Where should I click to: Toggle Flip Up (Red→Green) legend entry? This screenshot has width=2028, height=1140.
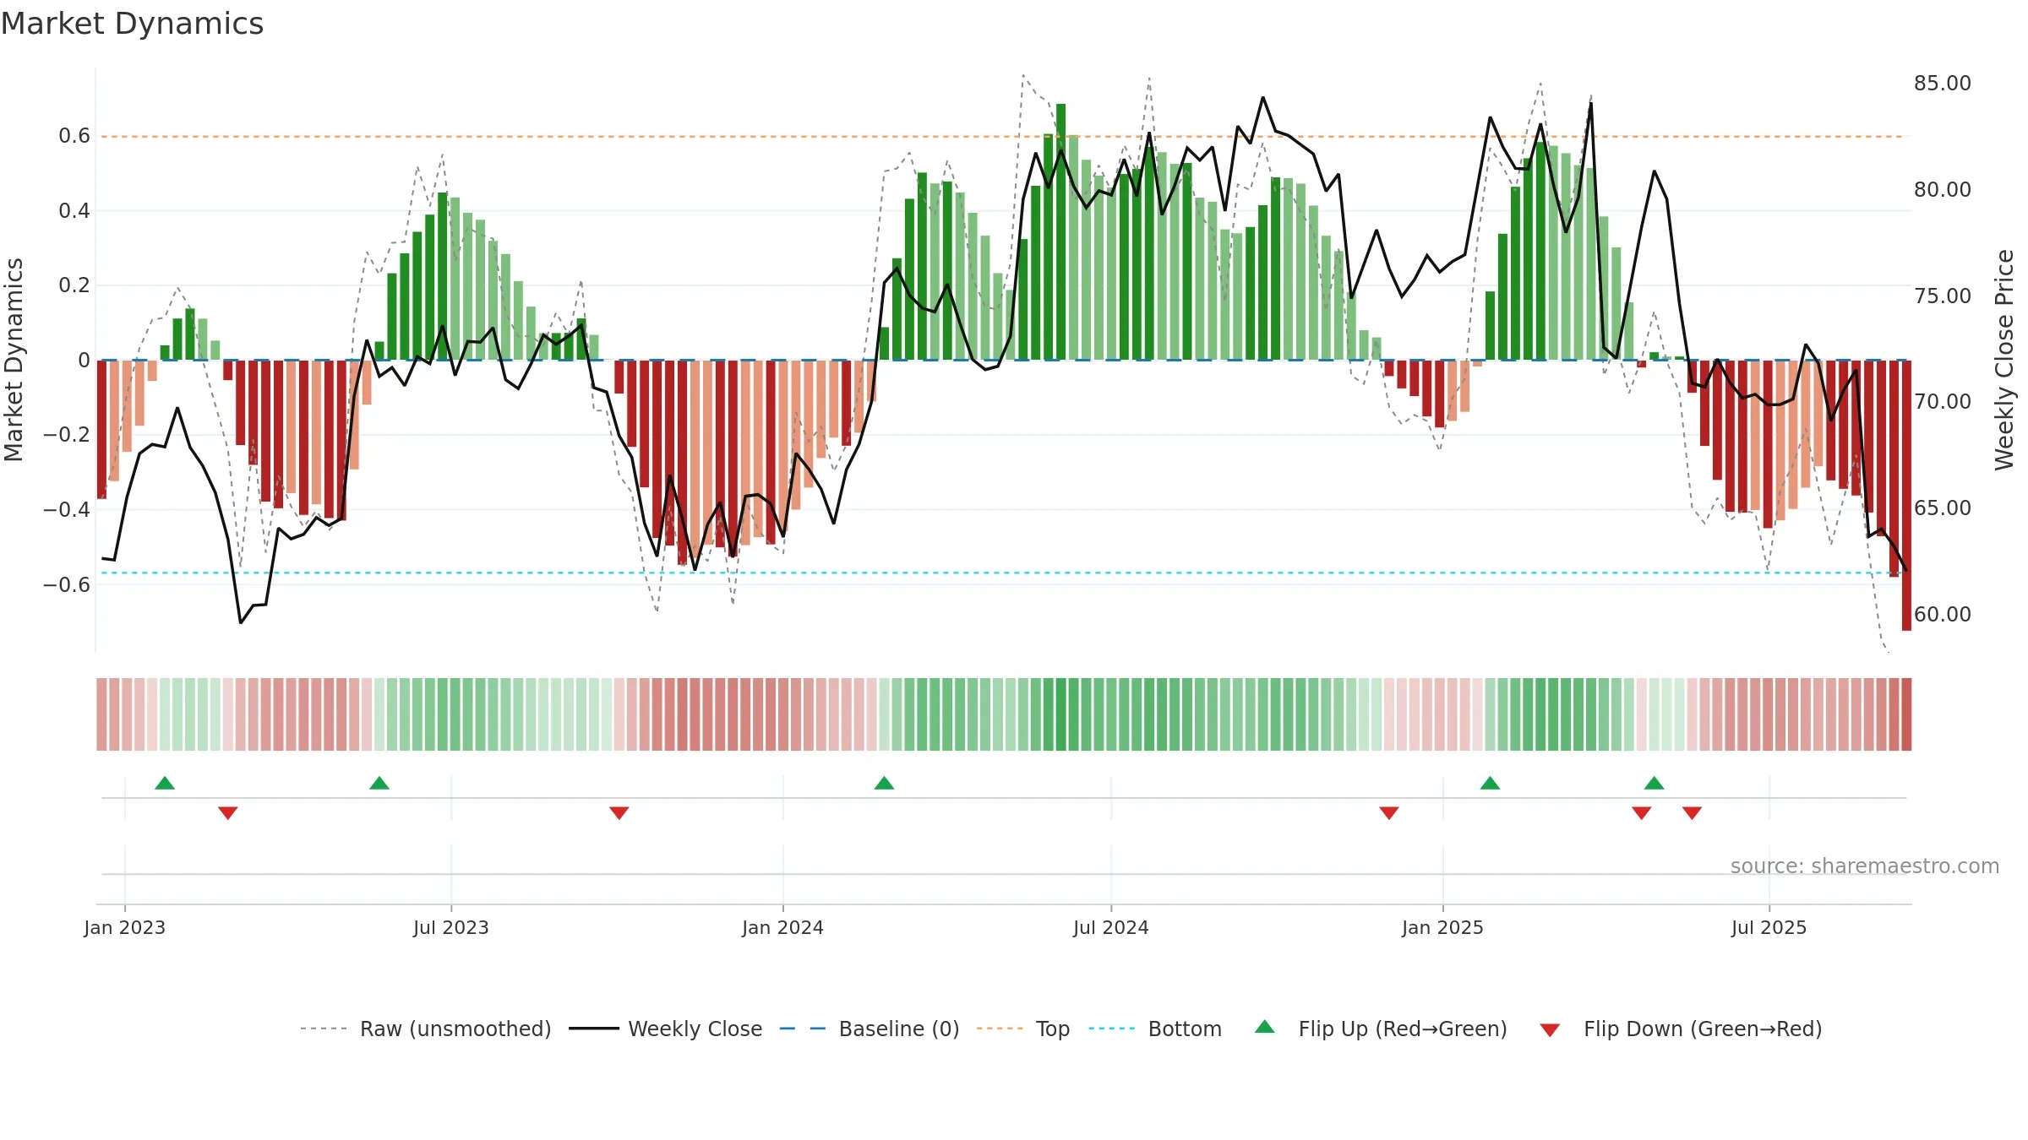pyautogui.click(x=1381, y=1029)
